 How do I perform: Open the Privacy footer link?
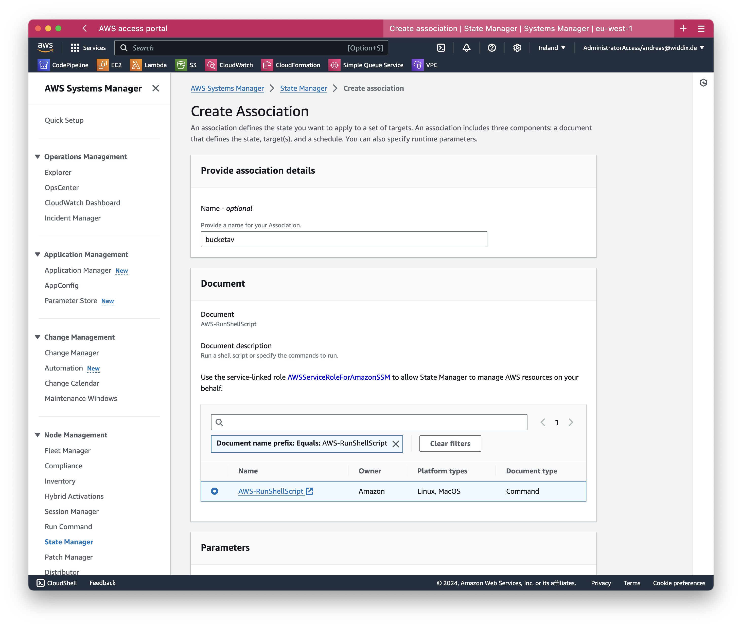point(601,583)
